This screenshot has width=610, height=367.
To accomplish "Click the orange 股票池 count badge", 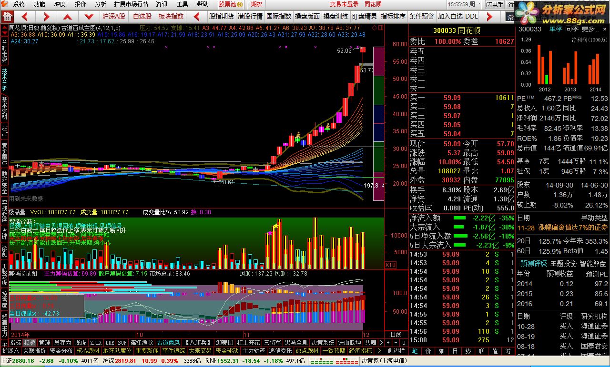I will (240, 4).
